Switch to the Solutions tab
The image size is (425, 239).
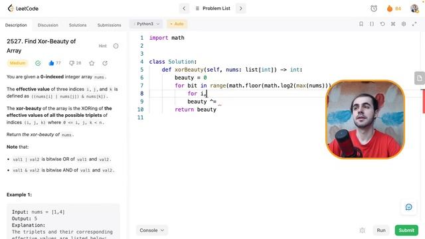click(x=78, y=25)
